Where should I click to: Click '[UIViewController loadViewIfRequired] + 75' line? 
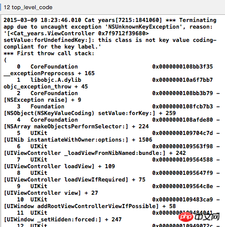[x=74, y=179]
